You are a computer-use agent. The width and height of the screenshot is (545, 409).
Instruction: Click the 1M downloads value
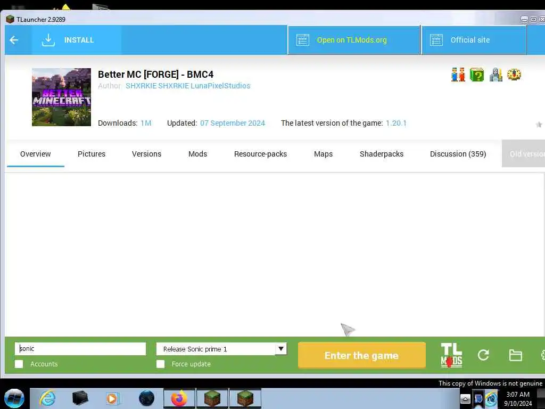click(x=146, y=123)
